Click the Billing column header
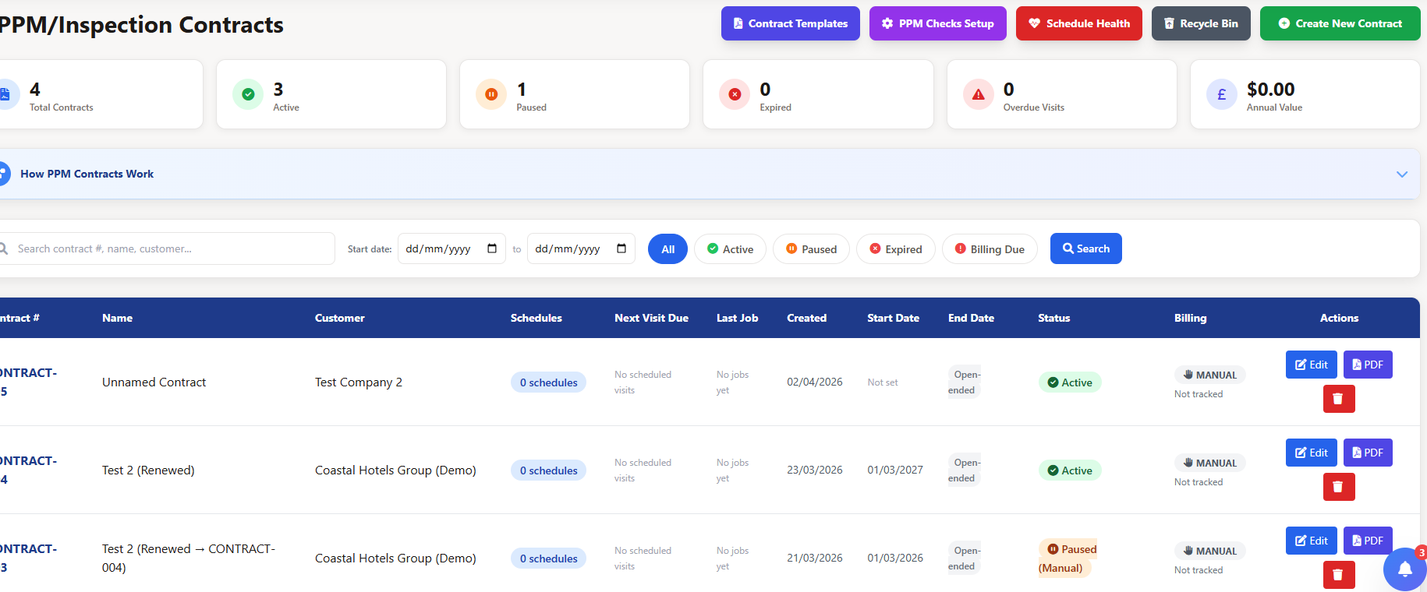The width and height of the screenshot is (1427, 592). [1190, 318]
